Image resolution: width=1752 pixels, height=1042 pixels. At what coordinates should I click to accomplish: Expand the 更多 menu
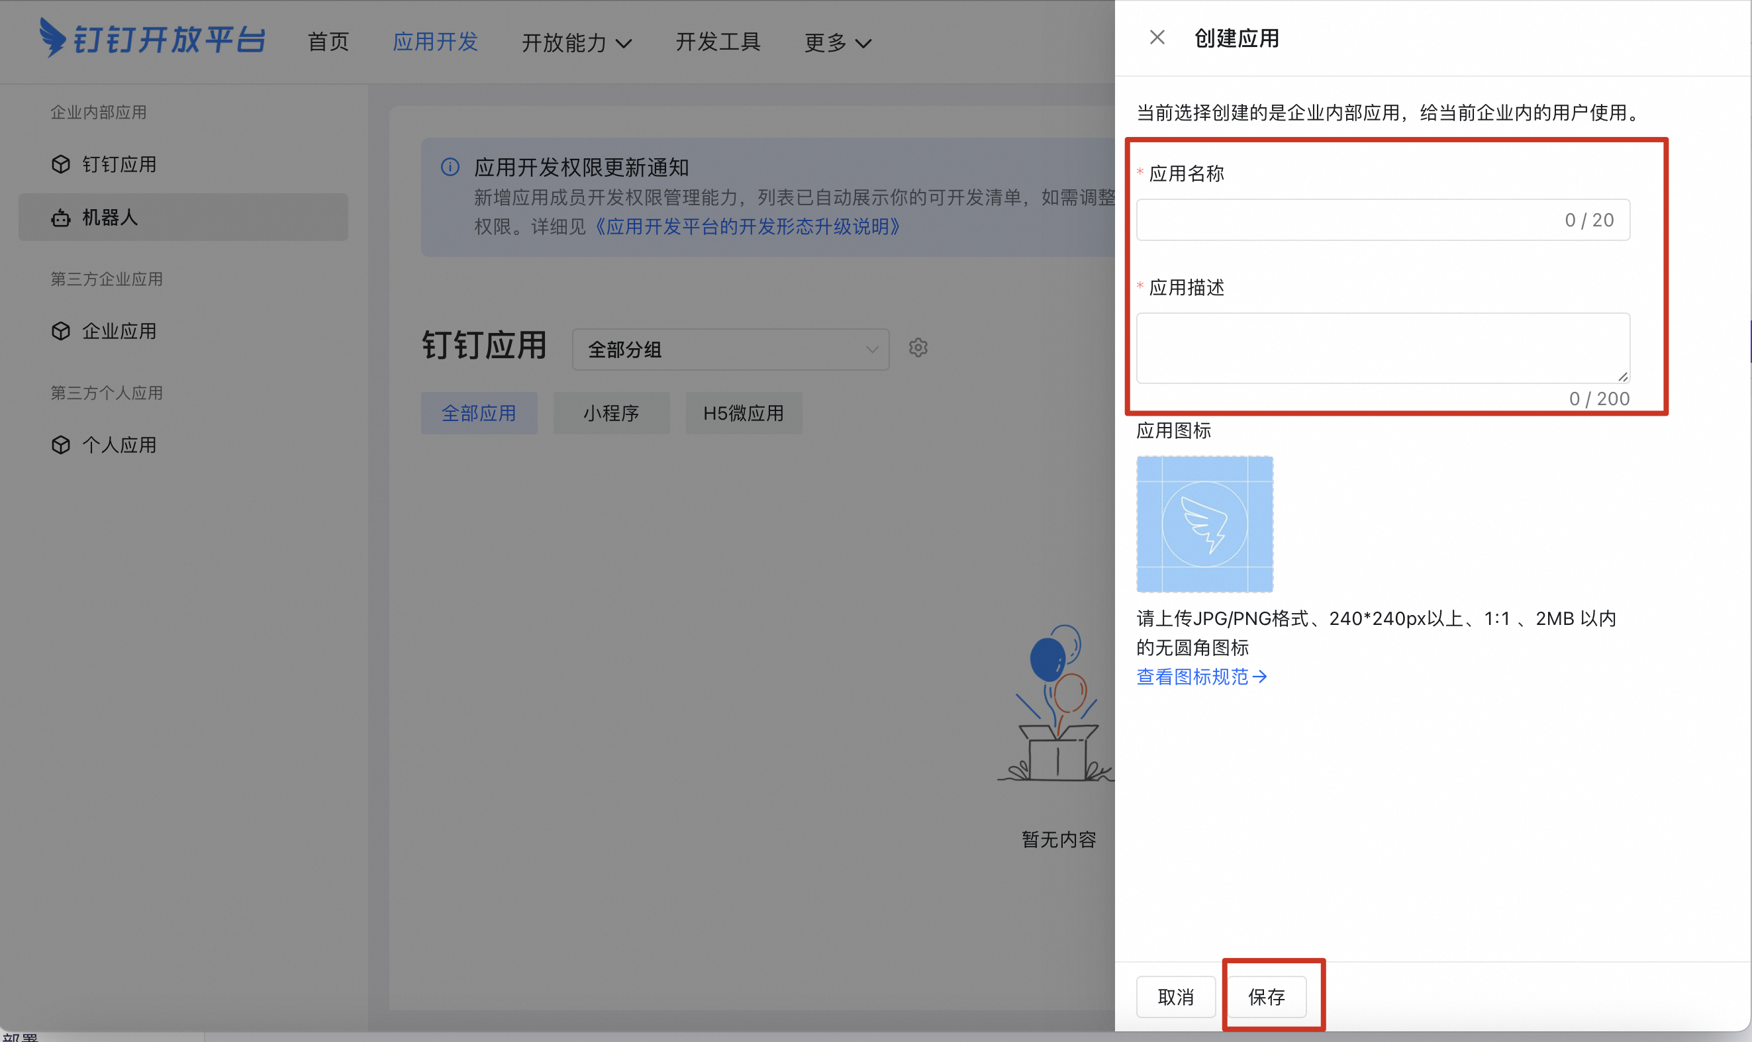[x=837, y=43]
